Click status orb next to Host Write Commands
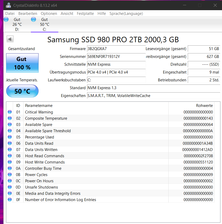Screen dimensions: 222x224 pos(10,162)
